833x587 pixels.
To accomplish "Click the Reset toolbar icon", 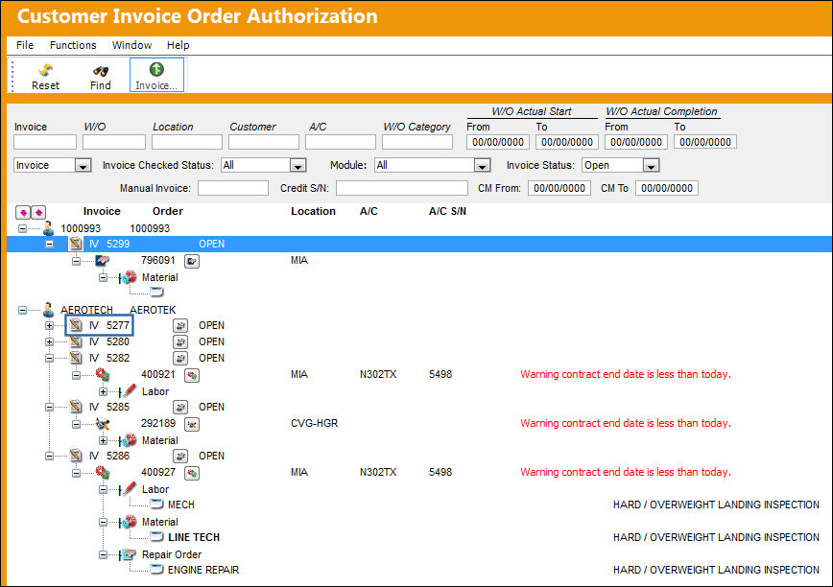I will 46,70.
